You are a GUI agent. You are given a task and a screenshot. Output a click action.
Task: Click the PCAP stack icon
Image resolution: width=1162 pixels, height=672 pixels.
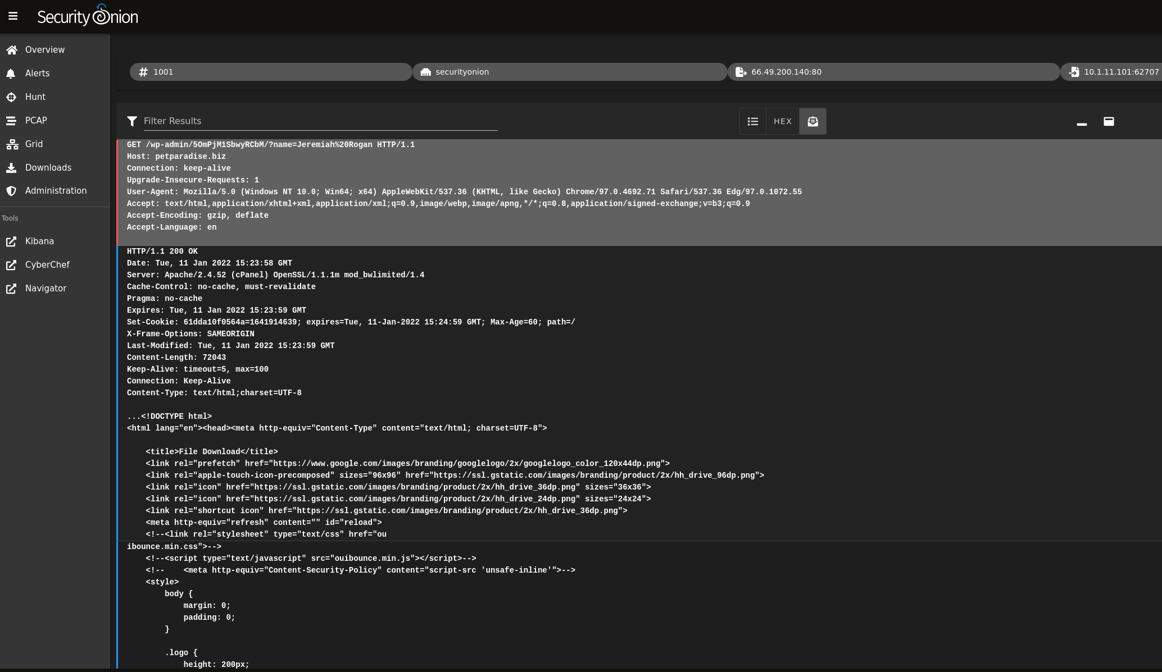click(x=11, y=121)
